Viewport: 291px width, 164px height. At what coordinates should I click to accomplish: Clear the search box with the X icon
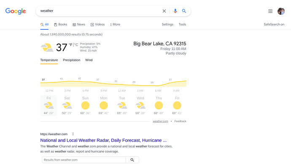tap(164, 11)
